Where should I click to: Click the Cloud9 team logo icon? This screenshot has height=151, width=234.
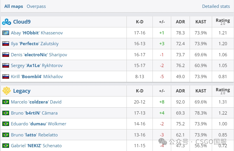click(6, 22)
